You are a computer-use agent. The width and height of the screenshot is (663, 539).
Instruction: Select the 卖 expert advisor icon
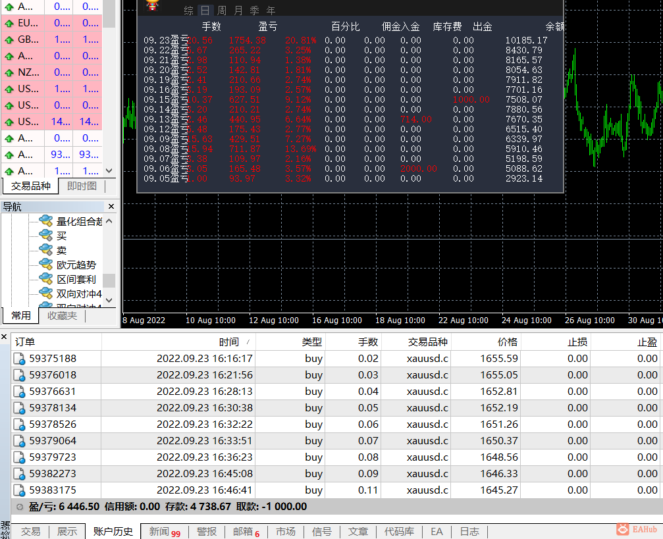[x=45, y=249]
